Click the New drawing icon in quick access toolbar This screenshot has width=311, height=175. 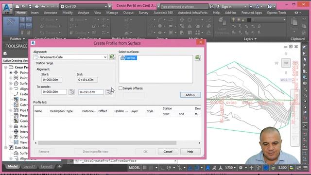[17, 6]
